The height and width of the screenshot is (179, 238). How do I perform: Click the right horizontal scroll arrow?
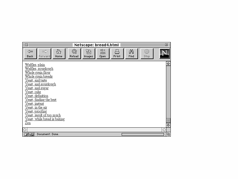164,130
